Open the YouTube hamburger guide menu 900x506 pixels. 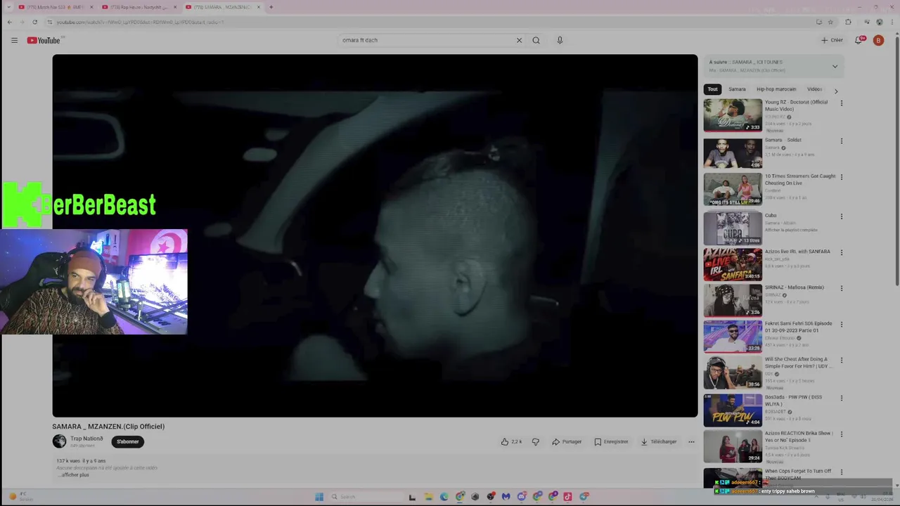14,40
